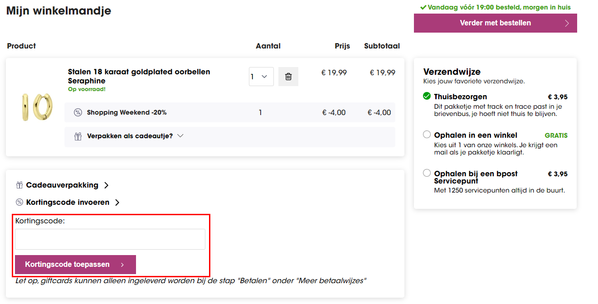Click the percent icon beside Kortingscode invoeren
The width and height of the screenshot is (598, 304).
[19, 202]
